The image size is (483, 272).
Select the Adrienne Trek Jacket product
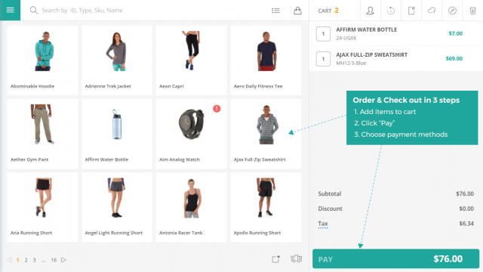(117, 60)
